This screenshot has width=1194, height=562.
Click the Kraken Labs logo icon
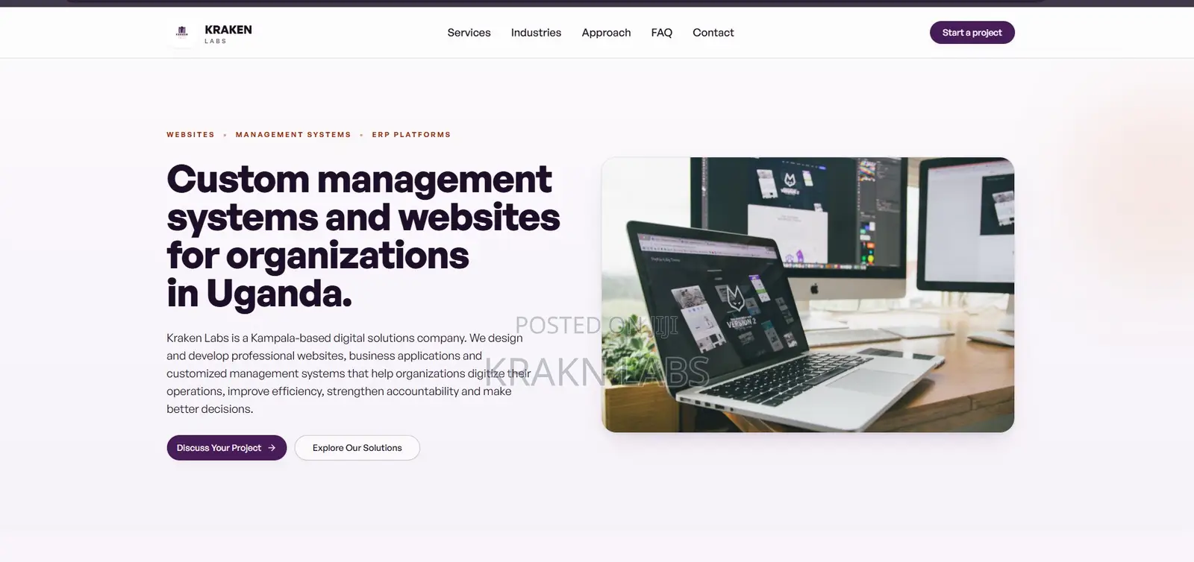click(x=181, y=32)
